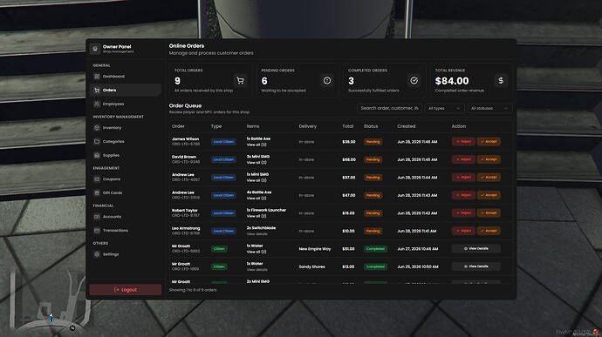The width and height of the screenshot is (602, 337).
Task: Click the Status column header
Action: point(371,126)
